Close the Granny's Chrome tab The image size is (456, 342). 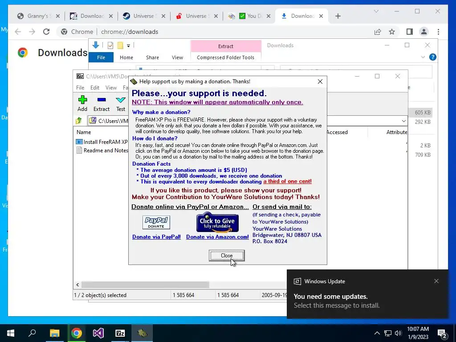point(58,16)
